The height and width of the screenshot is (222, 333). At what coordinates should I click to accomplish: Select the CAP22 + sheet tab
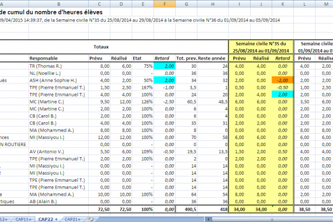pos(48,219)
